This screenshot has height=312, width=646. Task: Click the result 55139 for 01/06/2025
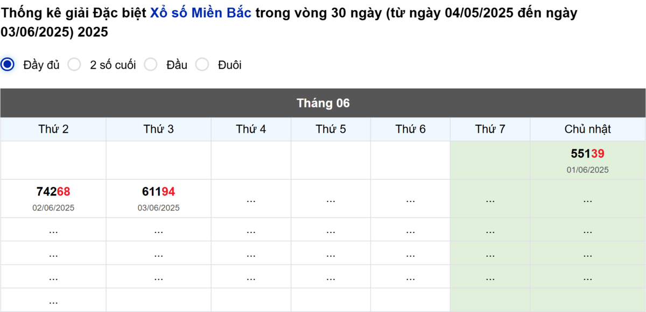[x=586, y=154]
